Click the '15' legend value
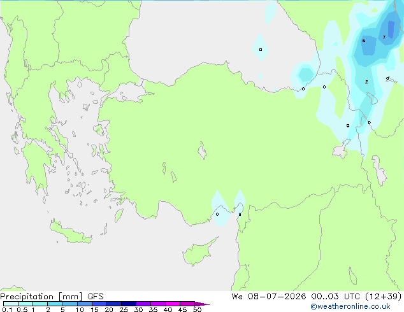This screenshot has height=312, width=404. (x=94, y=309)
